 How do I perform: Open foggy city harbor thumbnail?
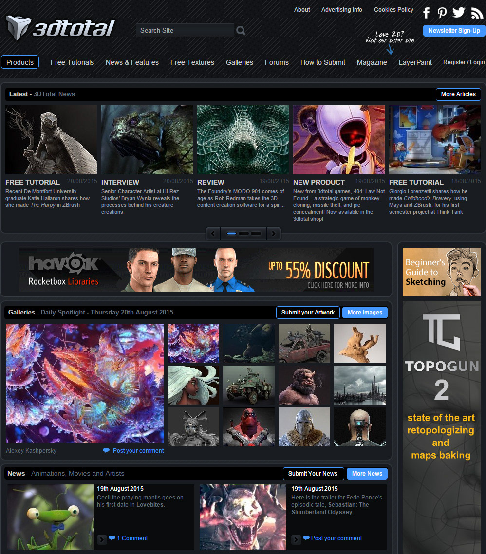coord(360,385)
